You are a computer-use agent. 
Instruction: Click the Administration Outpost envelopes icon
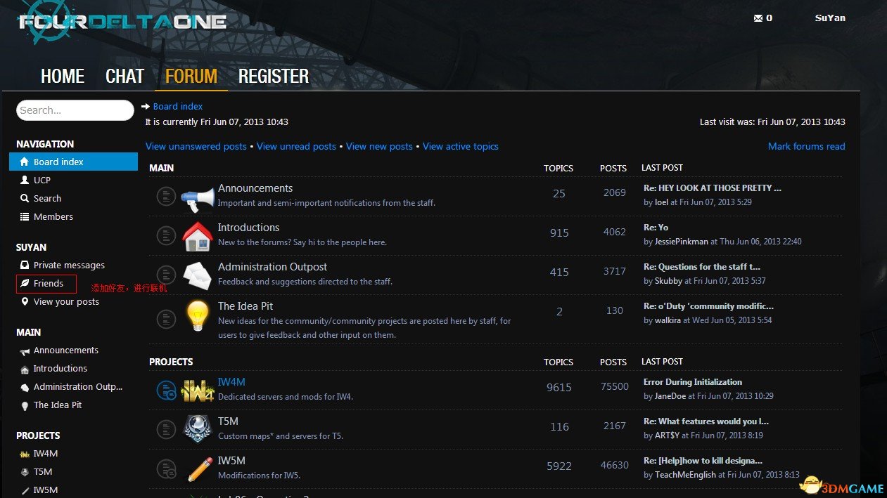[x=198, y=275]
